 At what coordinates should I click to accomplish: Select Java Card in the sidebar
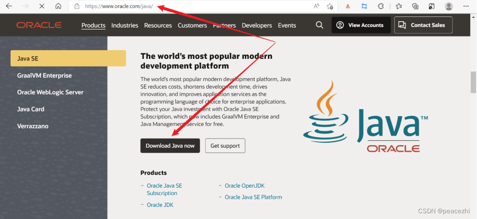31,109
